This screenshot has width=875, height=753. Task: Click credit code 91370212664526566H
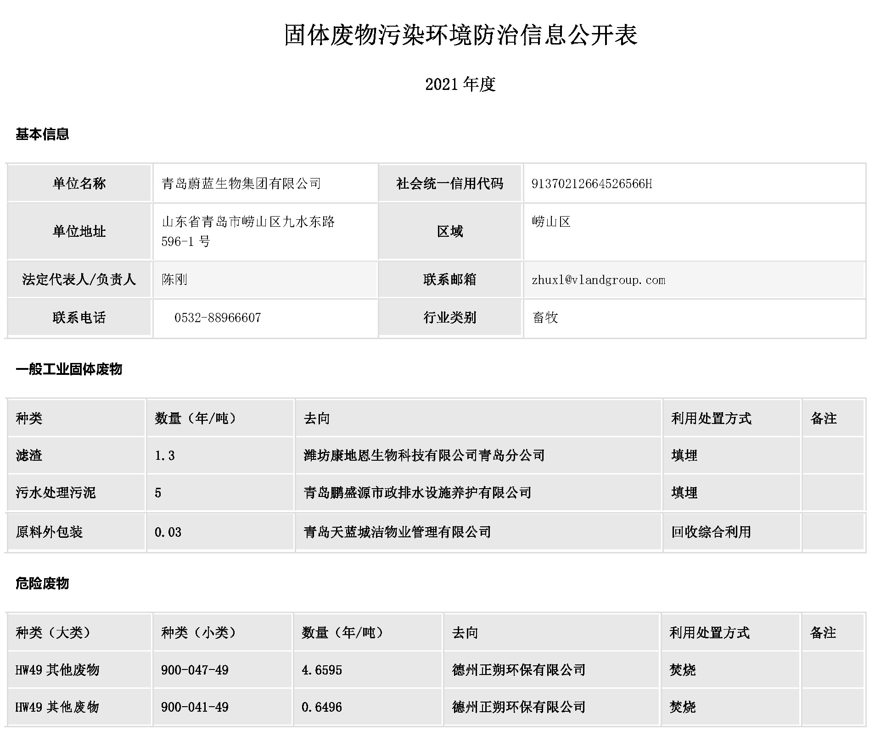[591, 184]
